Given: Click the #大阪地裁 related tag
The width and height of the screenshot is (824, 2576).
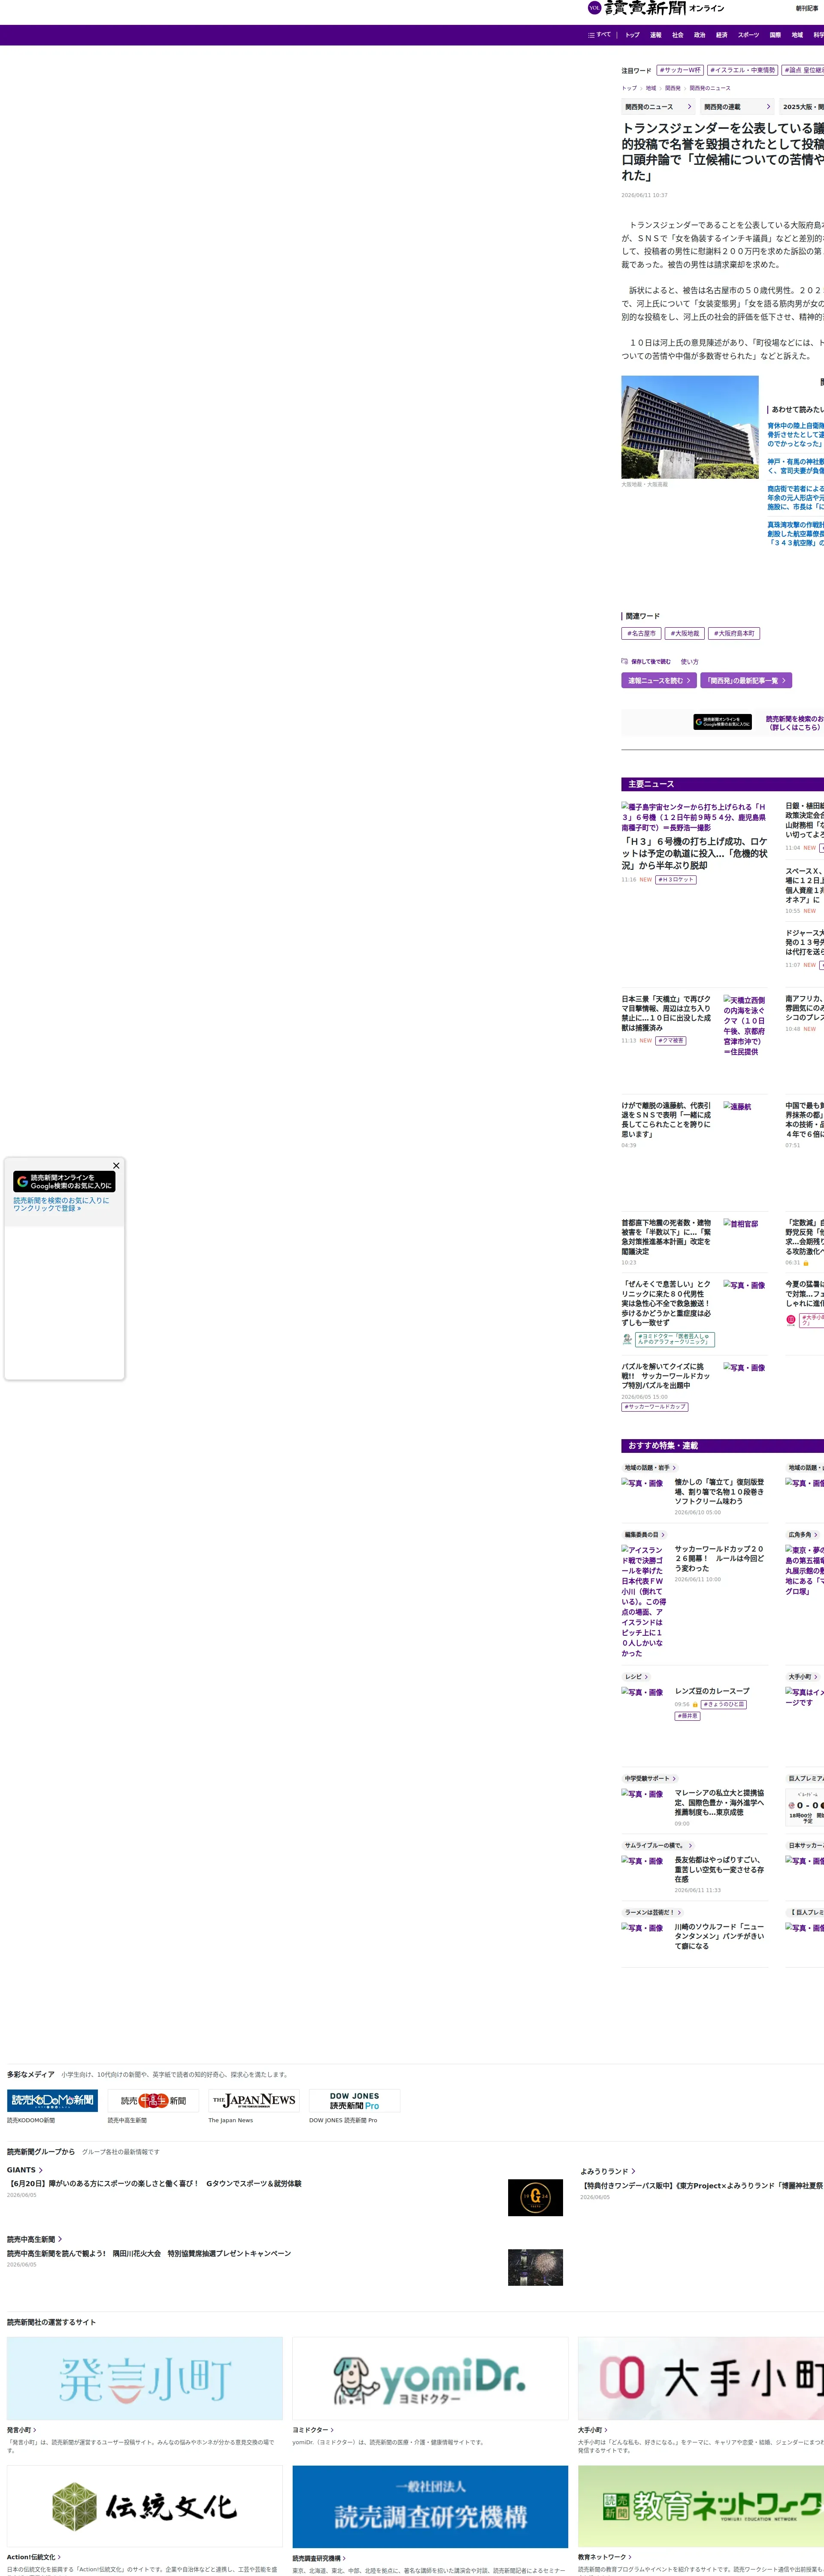Looking at the screenshot, I should tap(685, 633).
